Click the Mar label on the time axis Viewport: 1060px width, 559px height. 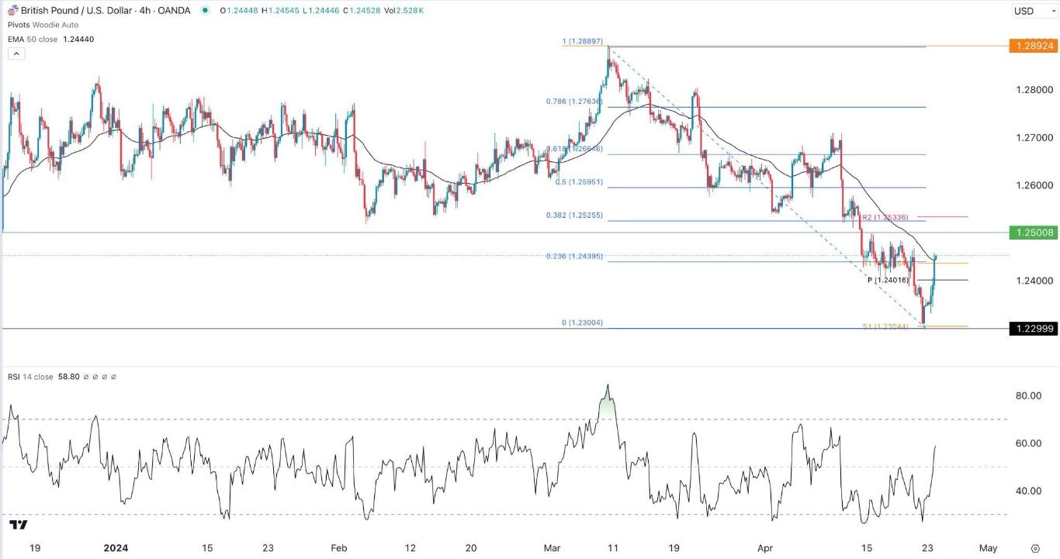(552, 548)
